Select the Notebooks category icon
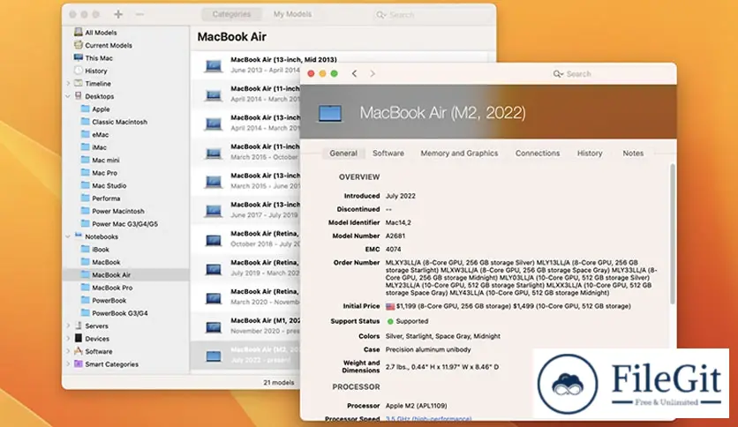738x427 pixels. point(79,236)
